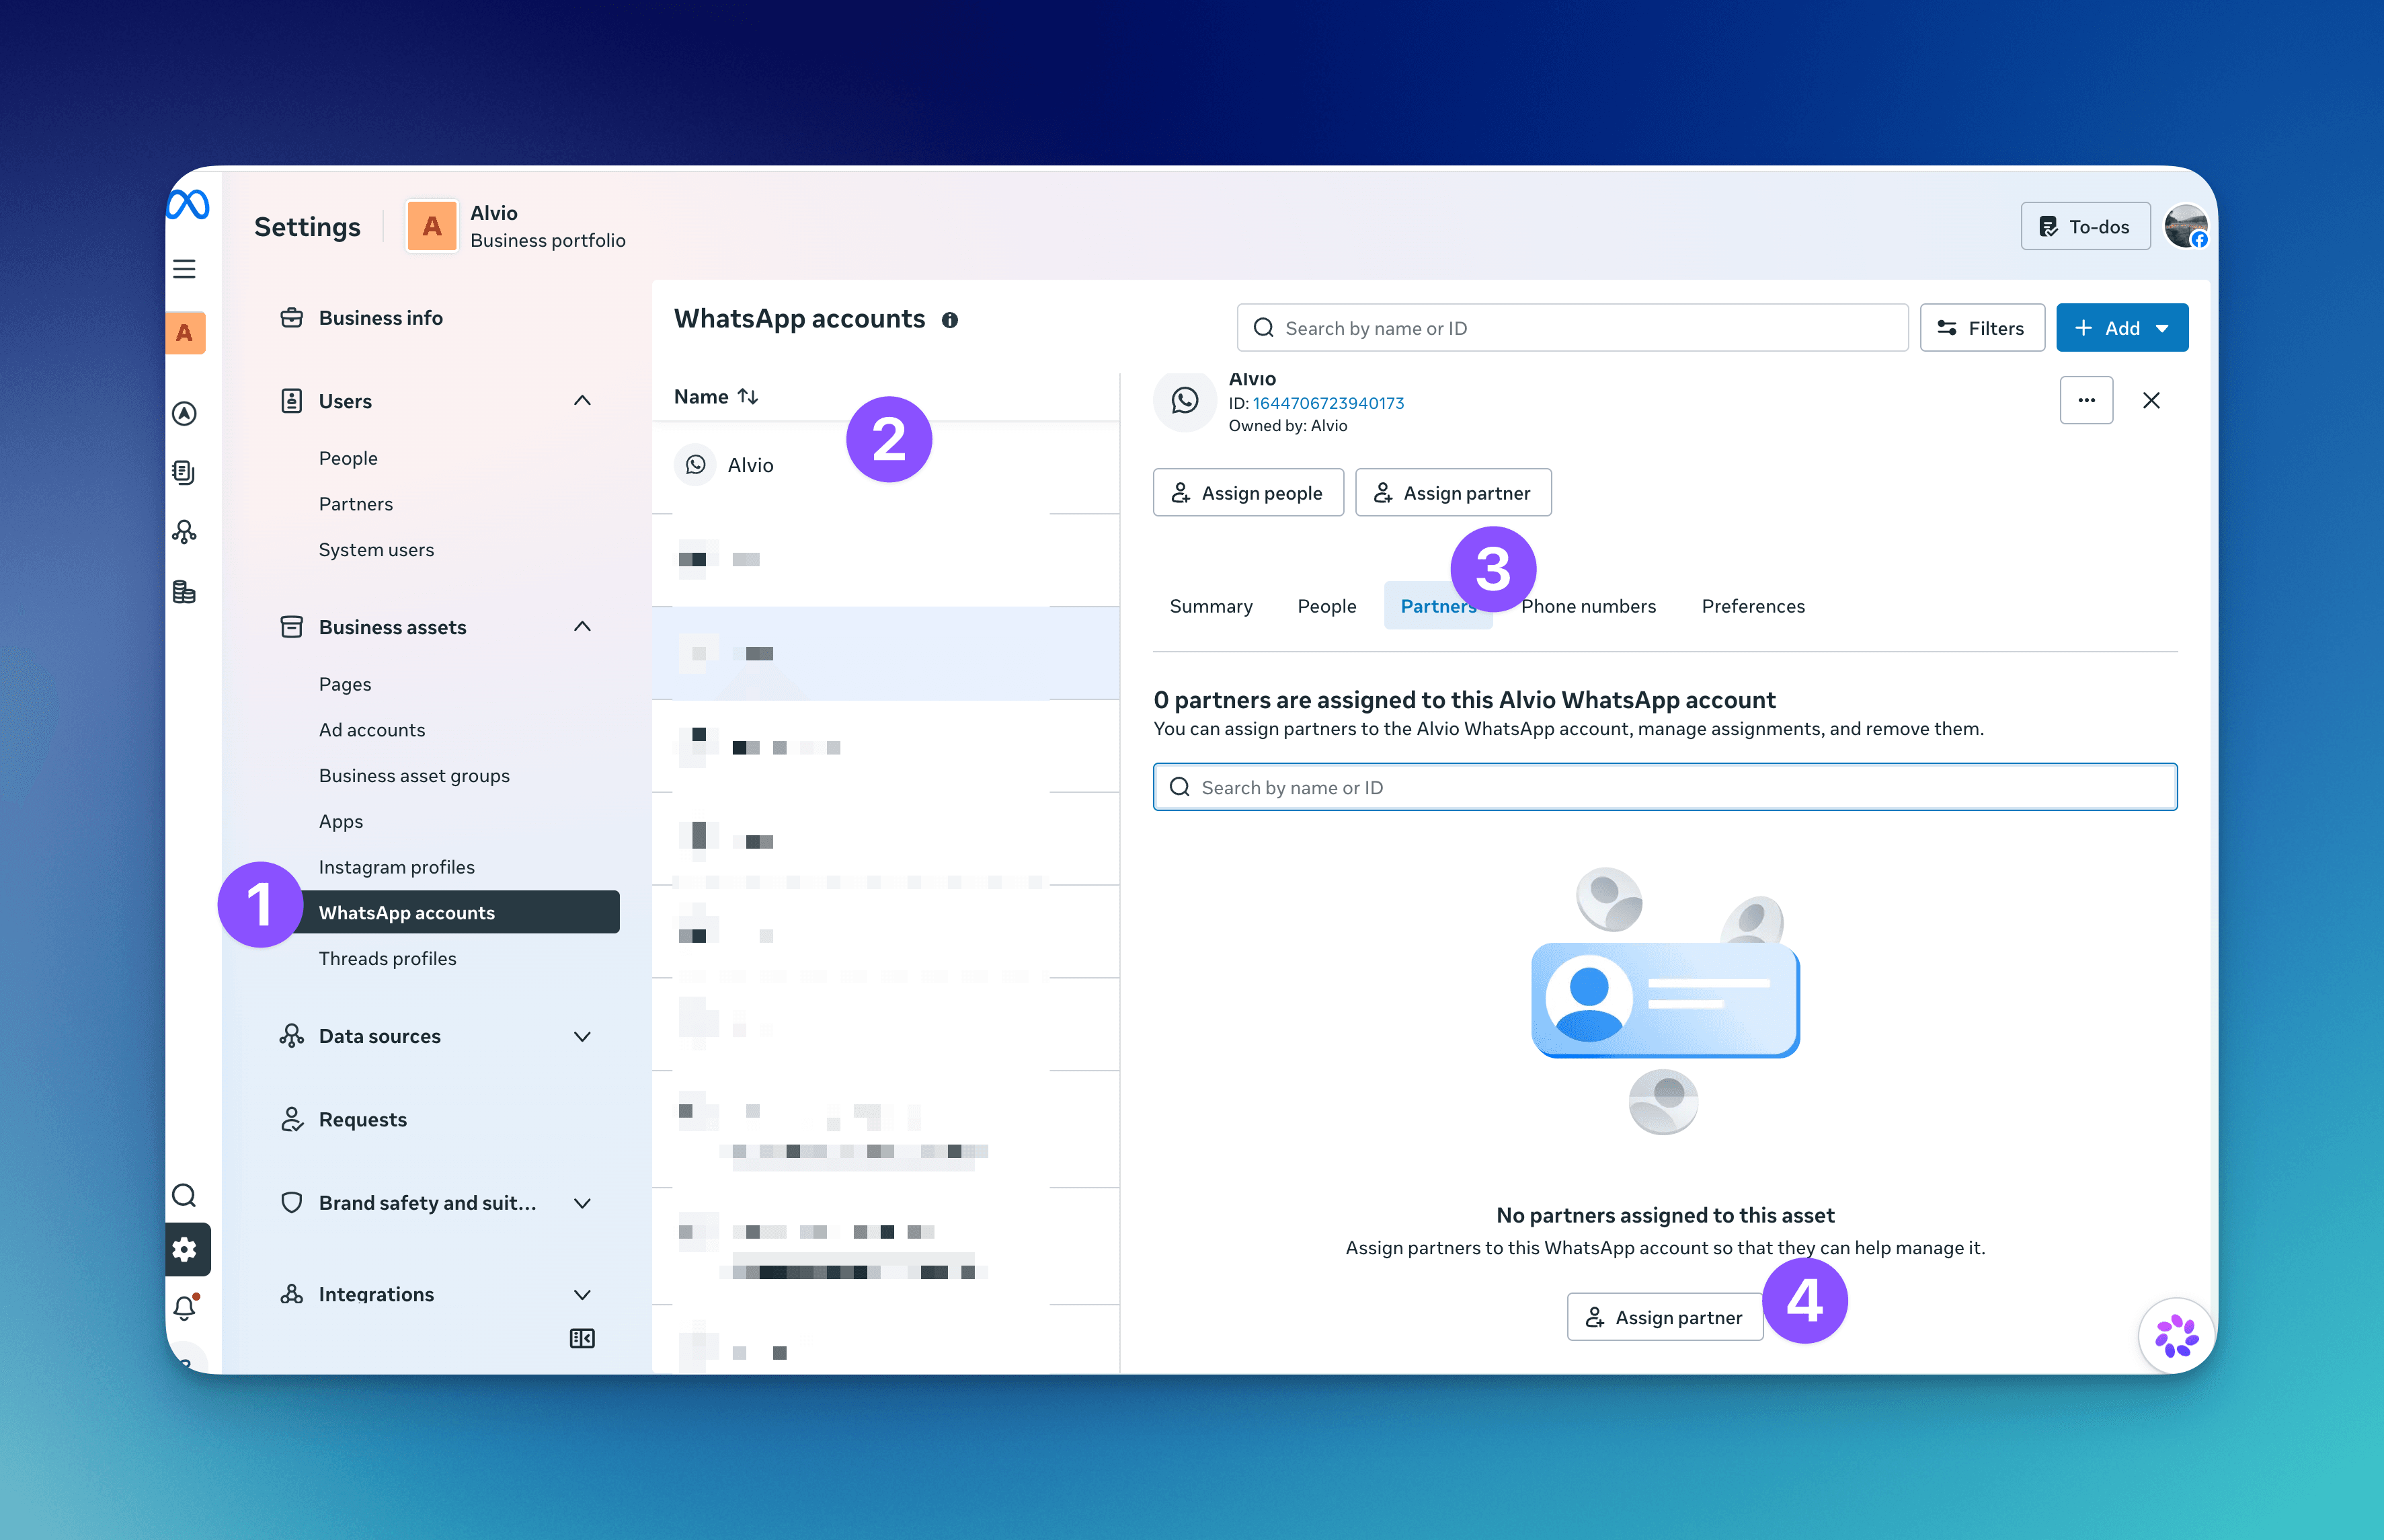Click the billing stack icon in left rail

[x=184, y=592]
